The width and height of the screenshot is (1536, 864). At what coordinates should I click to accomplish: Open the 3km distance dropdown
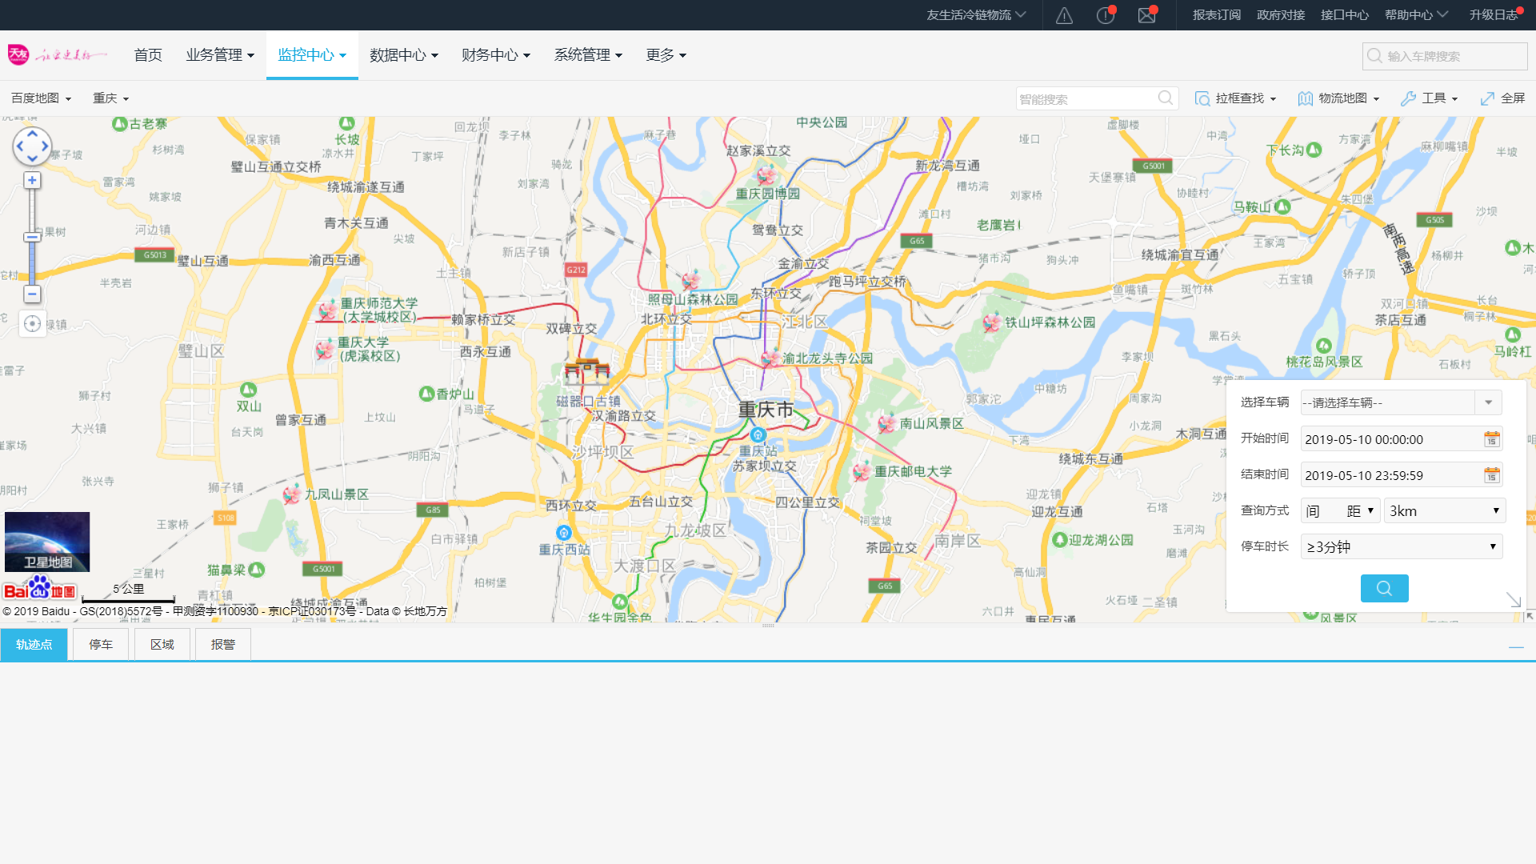point(1444,511)
